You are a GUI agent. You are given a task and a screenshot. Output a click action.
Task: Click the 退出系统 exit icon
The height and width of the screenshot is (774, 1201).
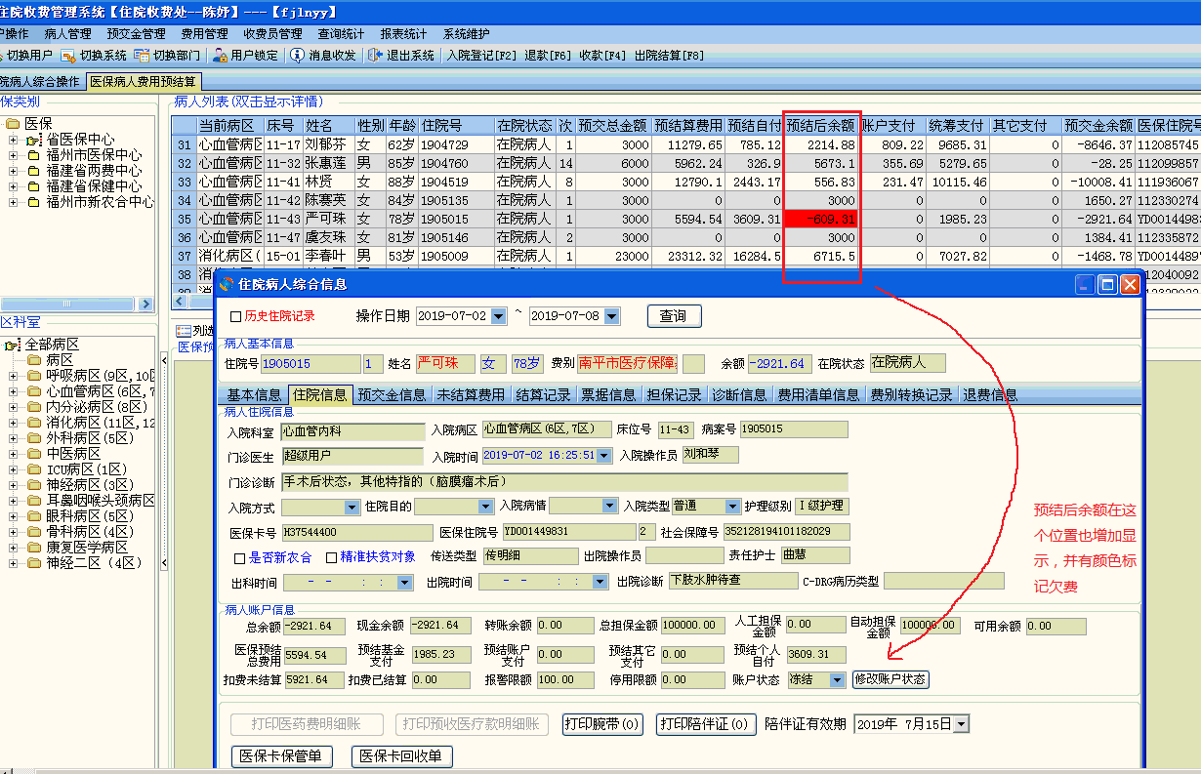tap(376, 56)
